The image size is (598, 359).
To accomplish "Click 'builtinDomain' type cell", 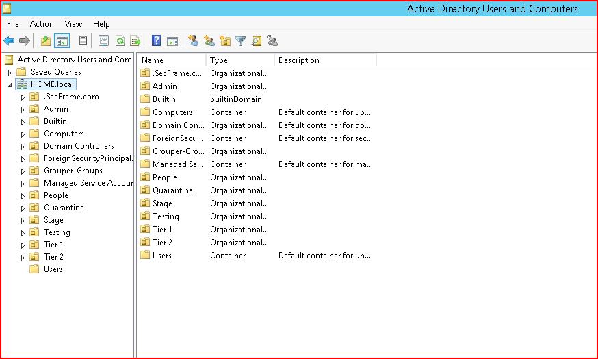I will click(236, 99).
